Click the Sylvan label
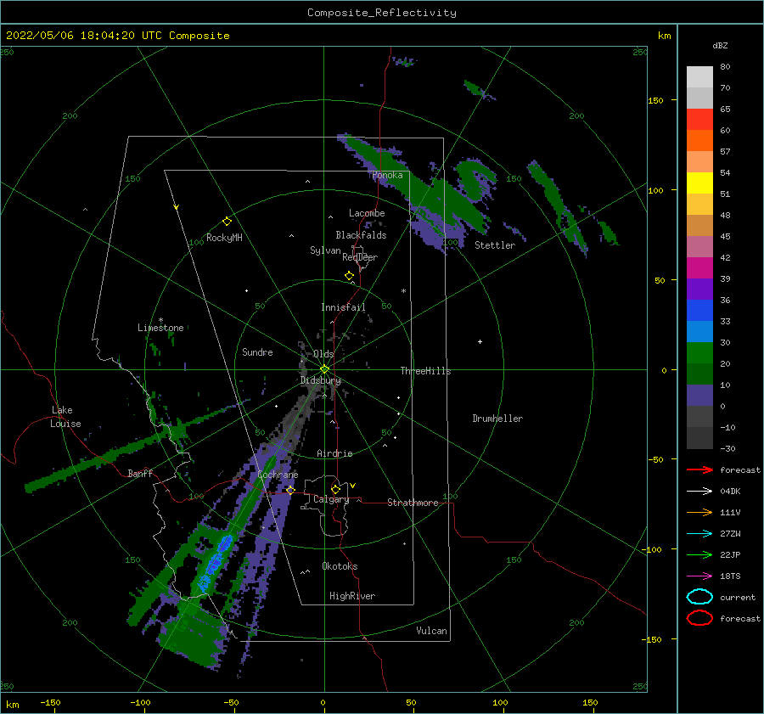Image resolution: width=764 pixels, height=714 pixels. point(325,250)
